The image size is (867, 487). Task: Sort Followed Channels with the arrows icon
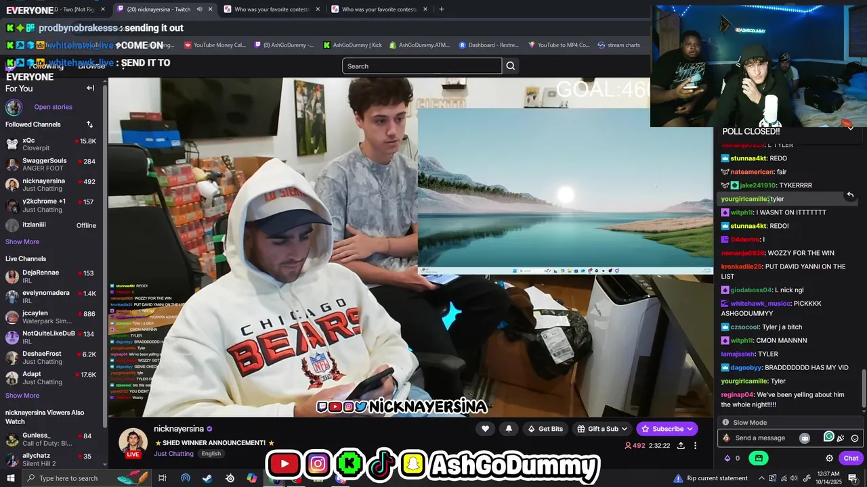point(89,124)
